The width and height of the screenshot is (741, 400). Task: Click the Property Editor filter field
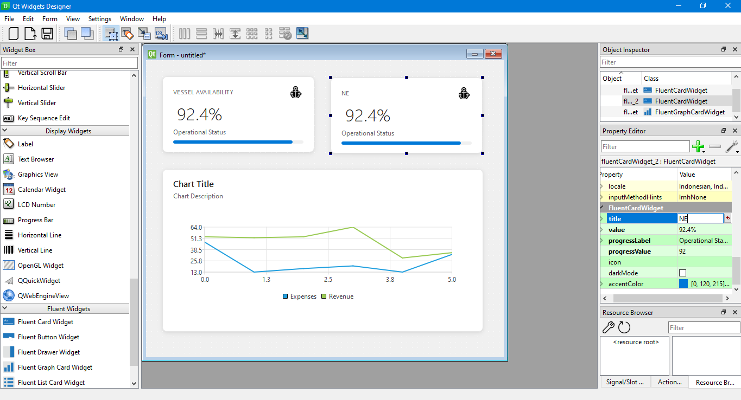pyautogui.click(x=645, y=146)
